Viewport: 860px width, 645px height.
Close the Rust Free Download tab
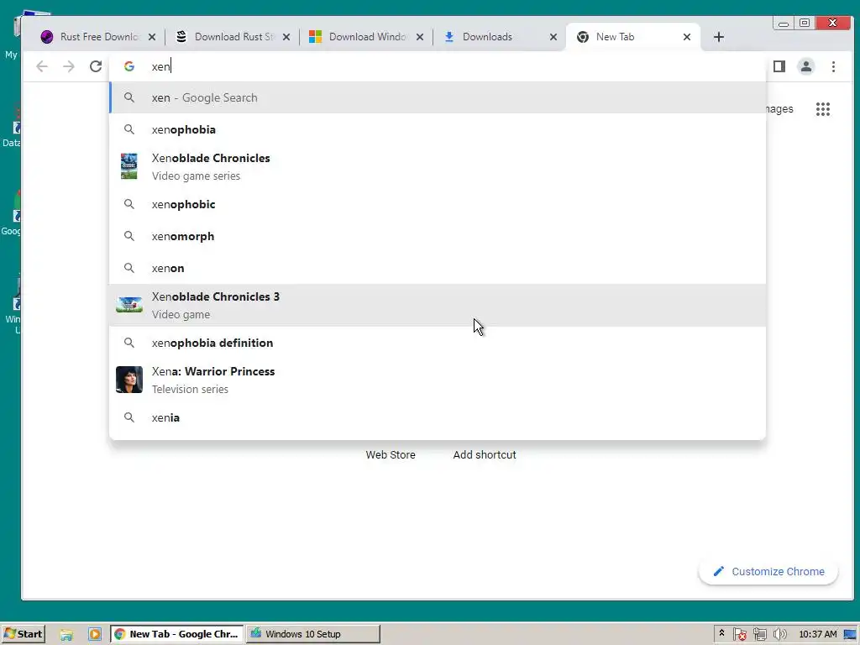[x=152, y=37]
